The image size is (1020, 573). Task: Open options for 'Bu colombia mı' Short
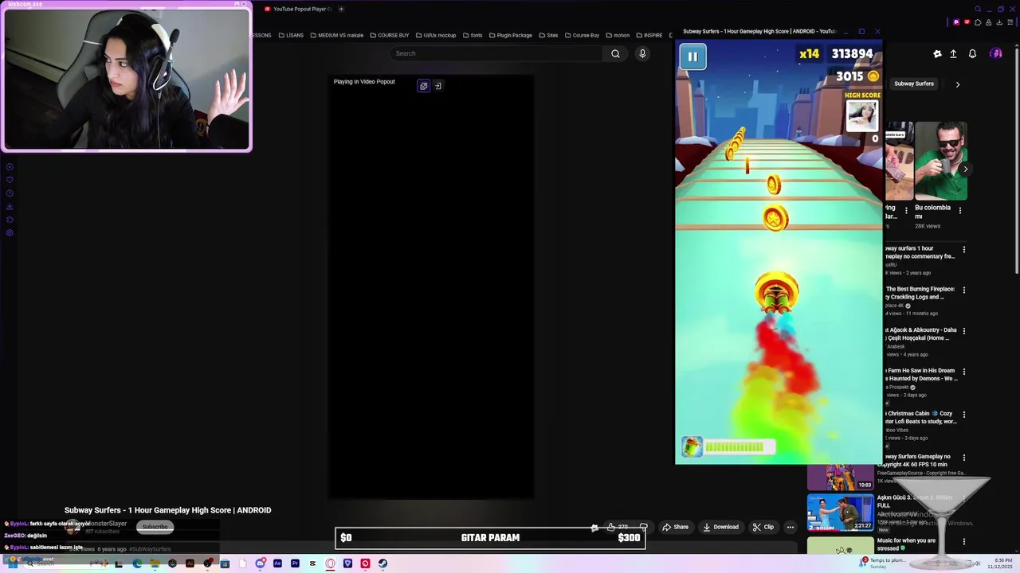[x=960, y=211]
